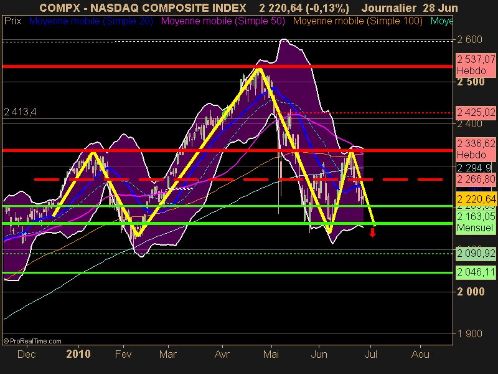Click the 2 000 price axis value

(471, 292)
